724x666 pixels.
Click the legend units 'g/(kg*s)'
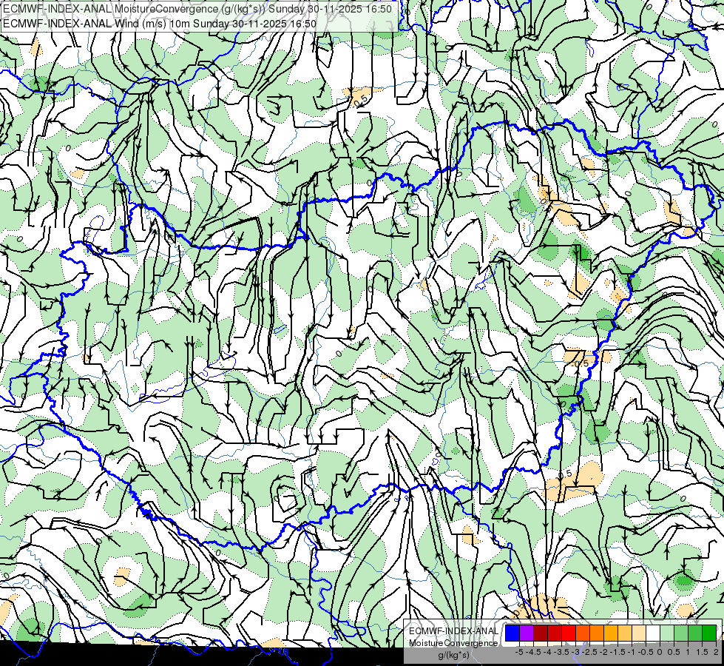tap(454, 655)
